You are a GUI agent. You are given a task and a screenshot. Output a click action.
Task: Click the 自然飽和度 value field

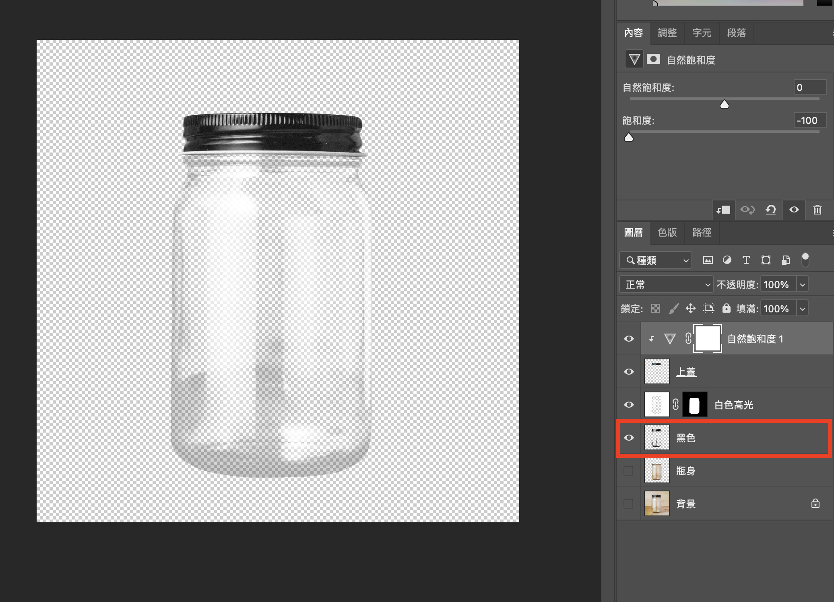[x=810, y=87]
